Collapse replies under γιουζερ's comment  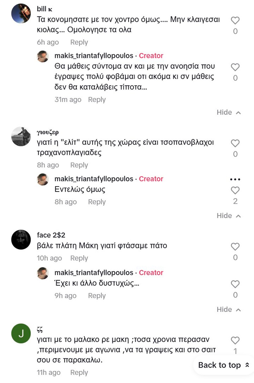[229, 216]
